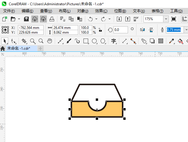The height and width of the screenshot is (142, 188).
Task: Select the Rectangle tool
Action: pyautogui.click(x=86, y=41)
